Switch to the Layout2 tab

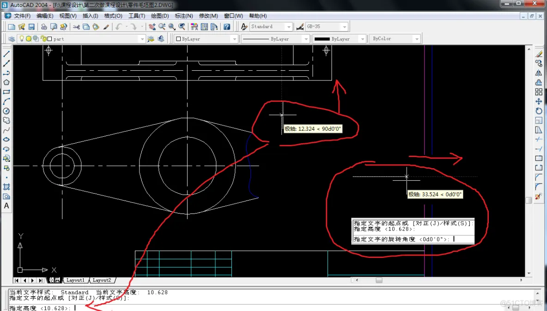[102, 280]
